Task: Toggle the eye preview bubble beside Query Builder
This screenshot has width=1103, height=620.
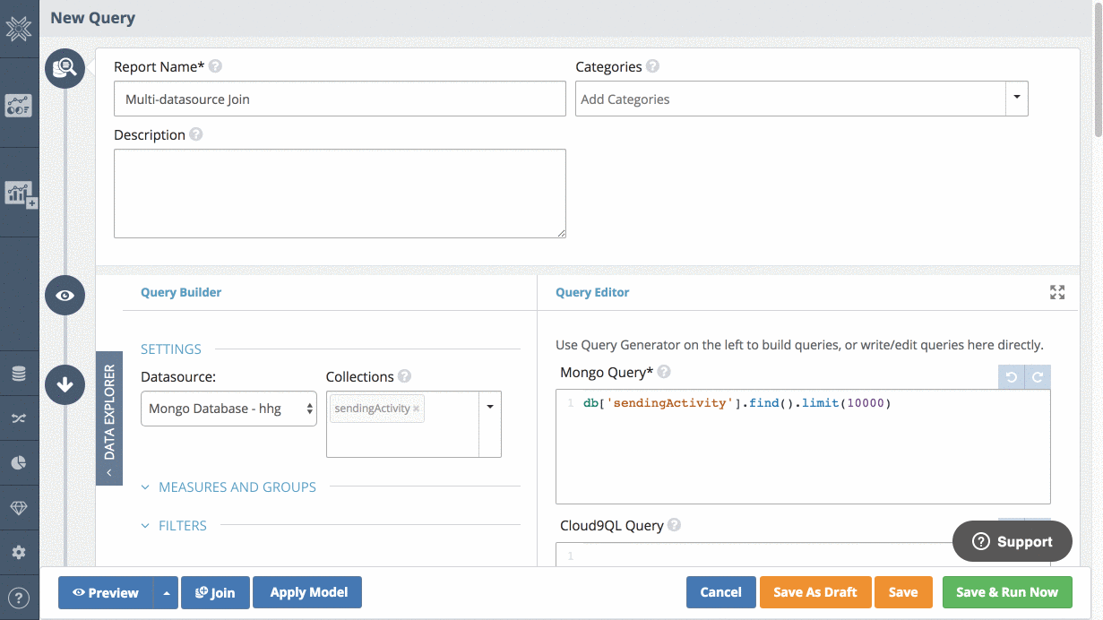Action: coord(65,295)
